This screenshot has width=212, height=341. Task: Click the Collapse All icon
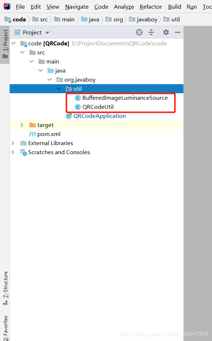tap(151, 32)
